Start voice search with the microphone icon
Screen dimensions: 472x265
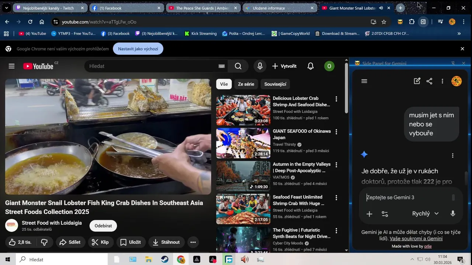pos(260,66)
